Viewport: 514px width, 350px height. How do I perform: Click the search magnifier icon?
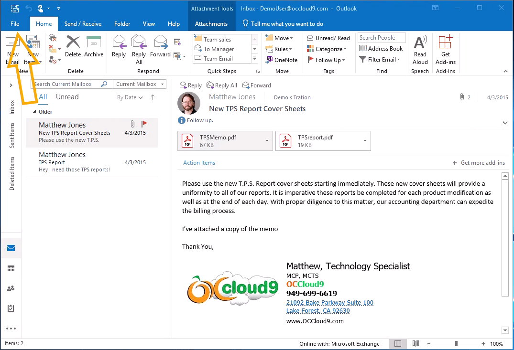click(104, 84)
